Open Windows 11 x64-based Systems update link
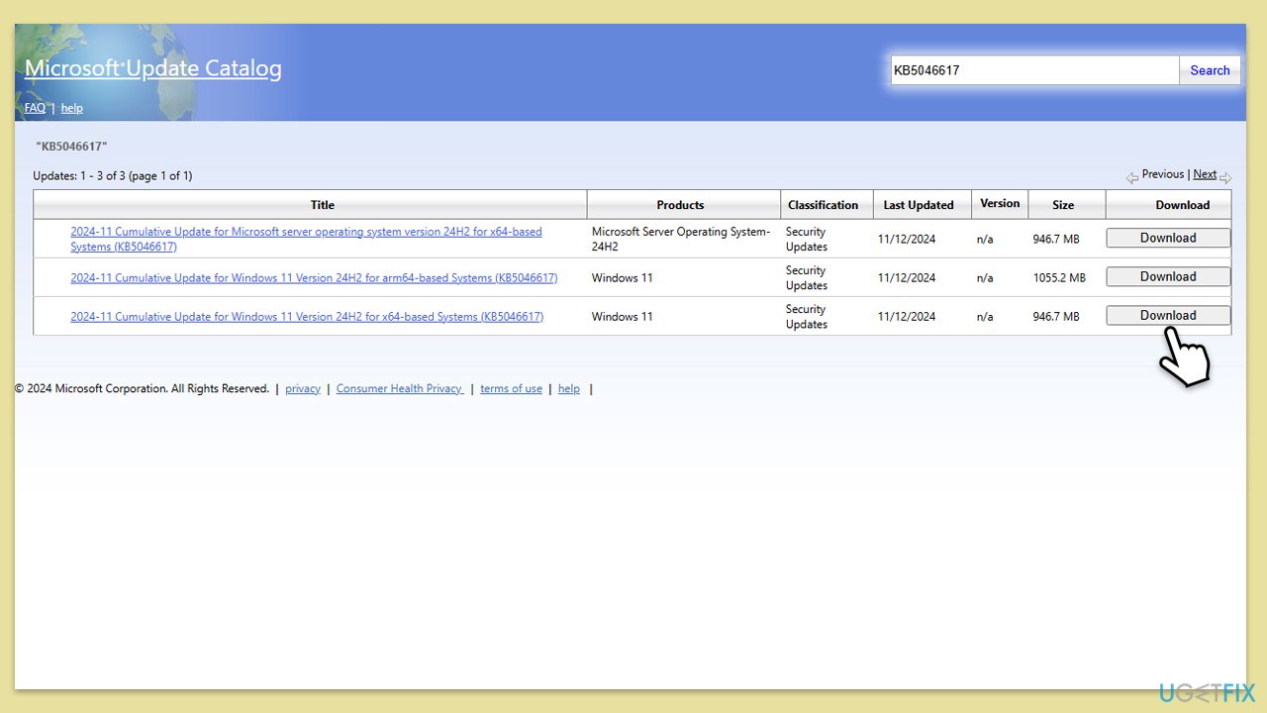Viewport: 1267px width, 713px height. coord(307,317)
